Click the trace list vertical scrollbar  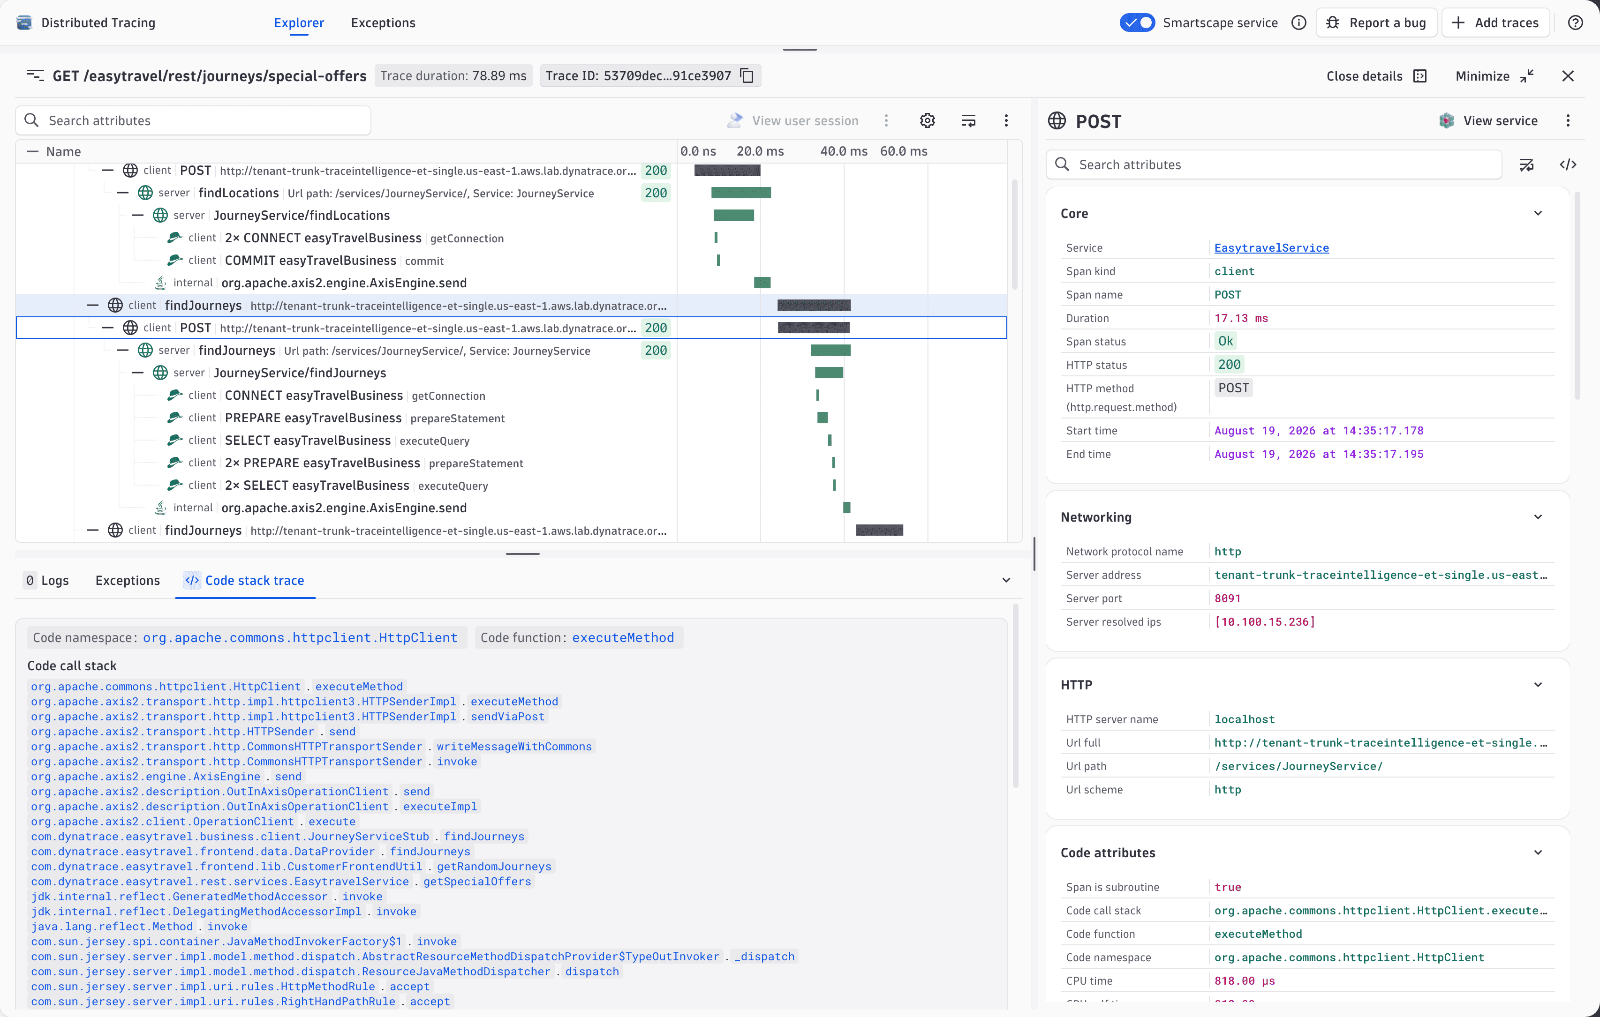coord(1015,234)
